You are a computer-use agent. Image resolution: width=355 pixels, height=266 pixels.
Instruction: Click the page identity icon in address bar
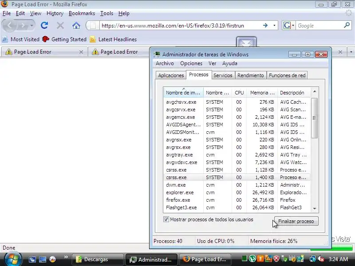click(93, 26)
